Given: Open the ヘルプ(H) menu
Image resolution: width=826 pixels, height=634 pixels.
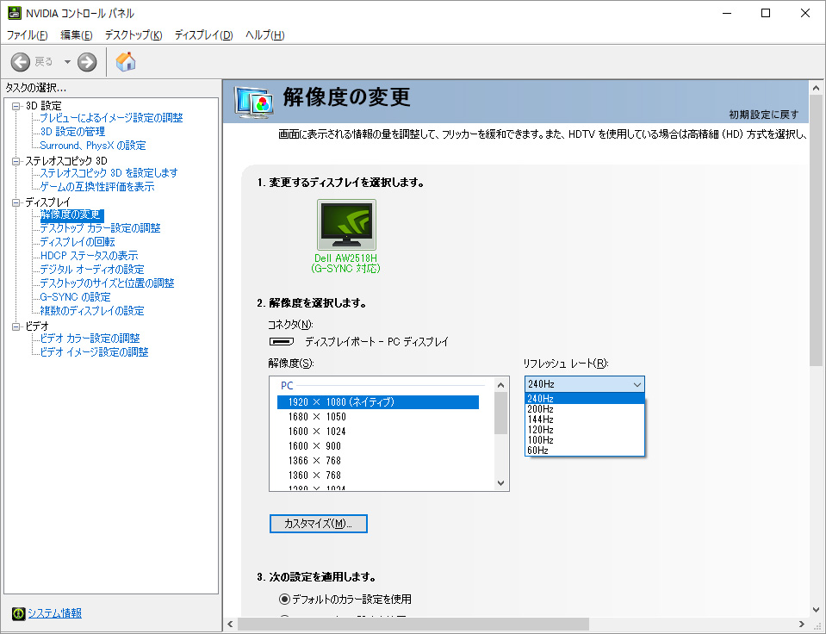Looking at the screenshot, I should coord(264,35).
